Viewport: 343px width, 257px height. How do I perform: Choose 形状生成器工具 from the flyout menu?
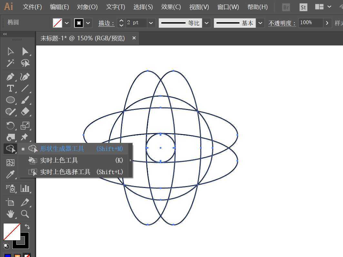[x=61, y=149]
